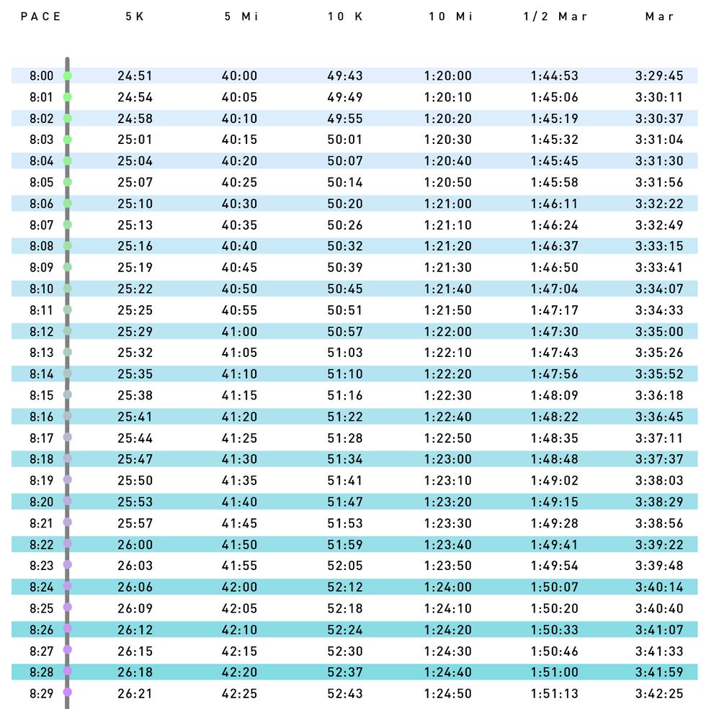This screenshot has width=706, height=709.
Task: Select the 5K column header
Action: pyautogui.click(x=135, y=17)
